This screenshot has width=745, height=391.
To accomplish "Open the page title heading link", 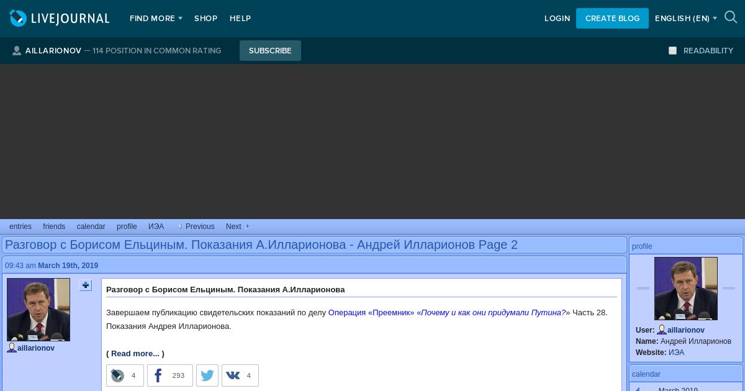I will 261,245.
